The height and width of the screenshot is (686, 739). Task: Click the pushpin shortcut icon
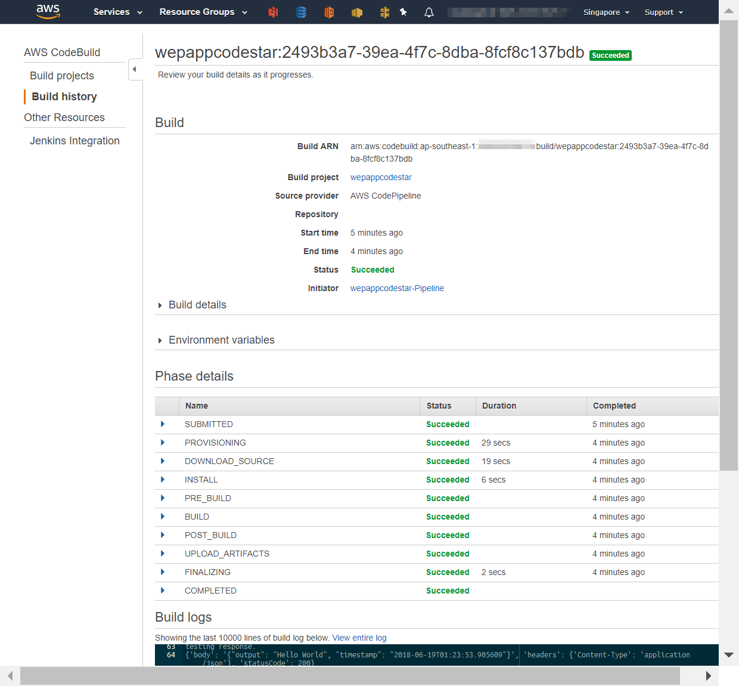click(x=403, y=11)
